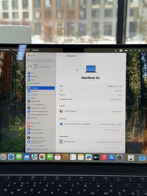Open Photos from the Dock

tap(42, 157)
